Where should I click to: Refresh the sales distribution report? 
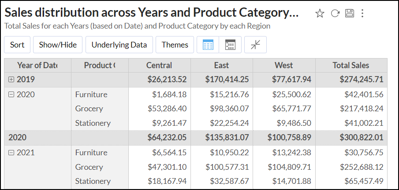click(335, 14)
